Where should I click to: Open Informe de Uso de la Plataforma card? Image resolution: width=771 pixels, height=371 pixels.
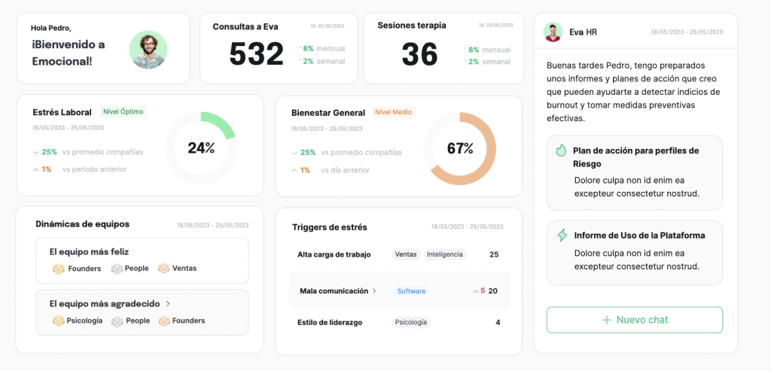click(x=635, y=251)
